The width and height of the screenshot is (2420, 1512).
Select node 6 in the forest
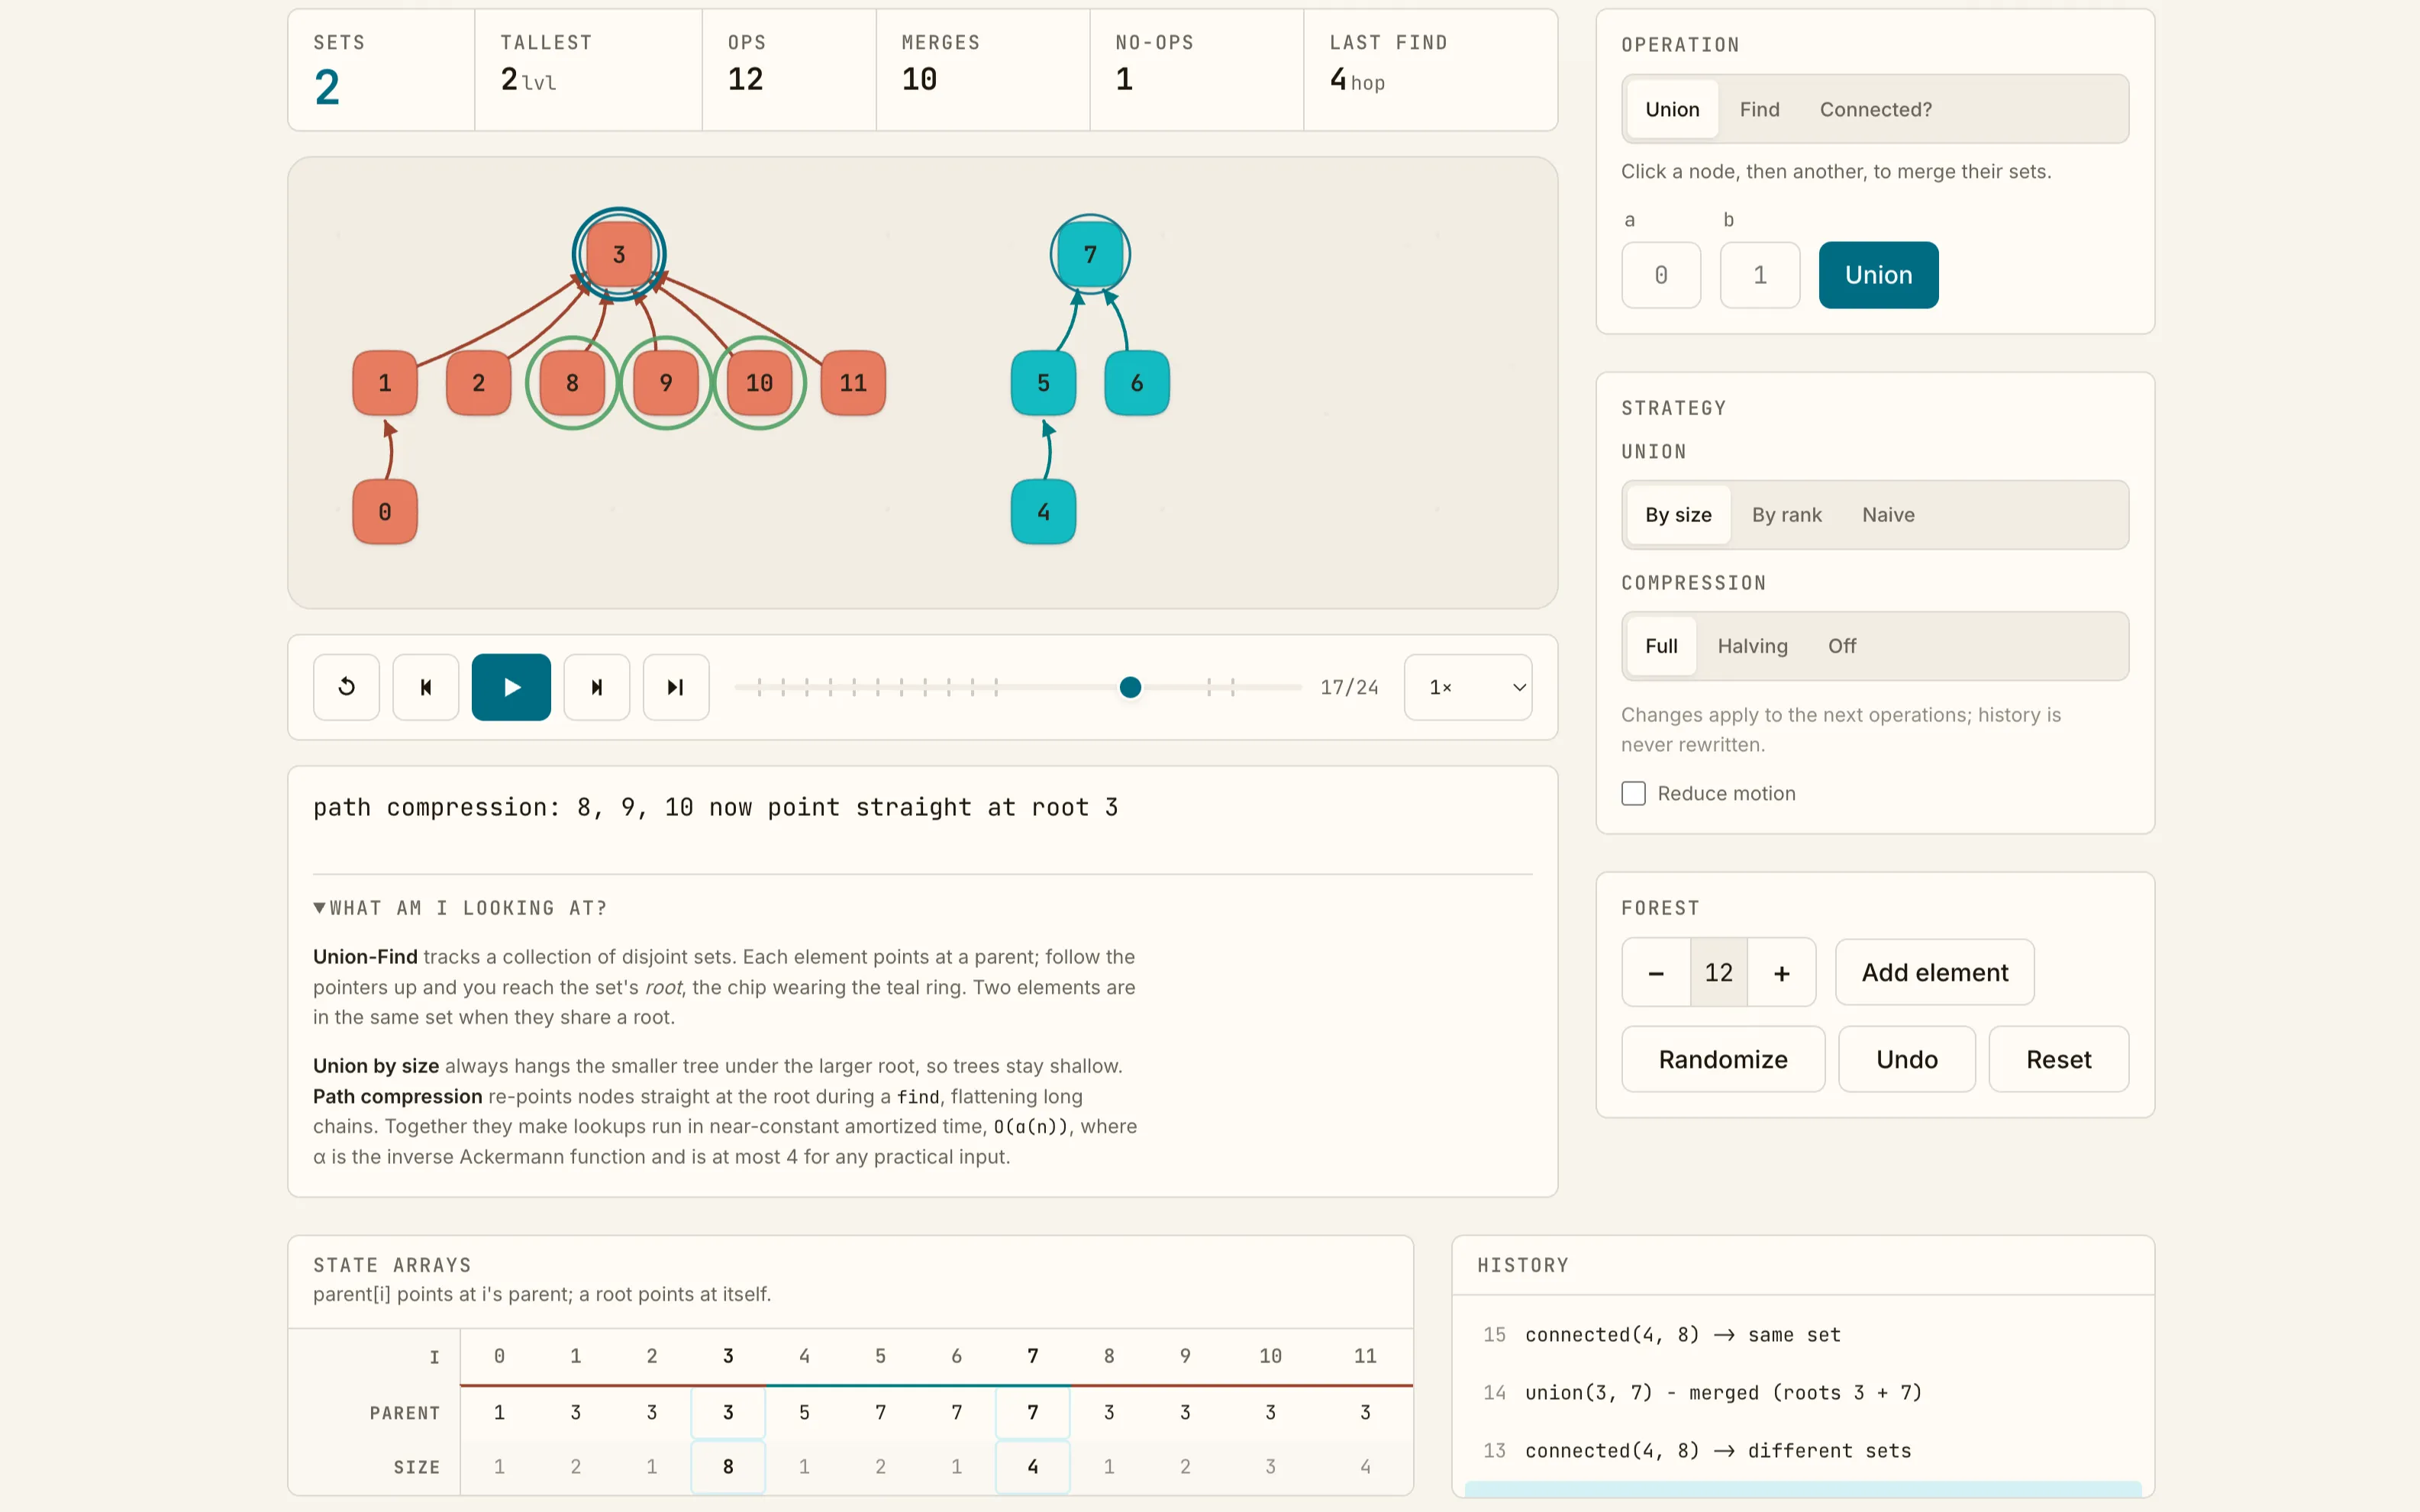(x=1137, y=383)
